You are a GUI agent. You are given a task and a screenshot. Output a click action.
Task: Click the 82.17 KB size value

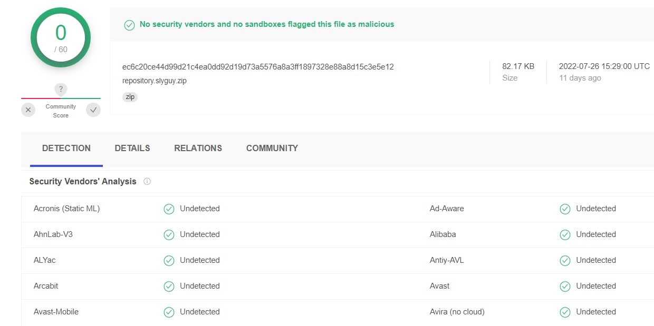518,66
